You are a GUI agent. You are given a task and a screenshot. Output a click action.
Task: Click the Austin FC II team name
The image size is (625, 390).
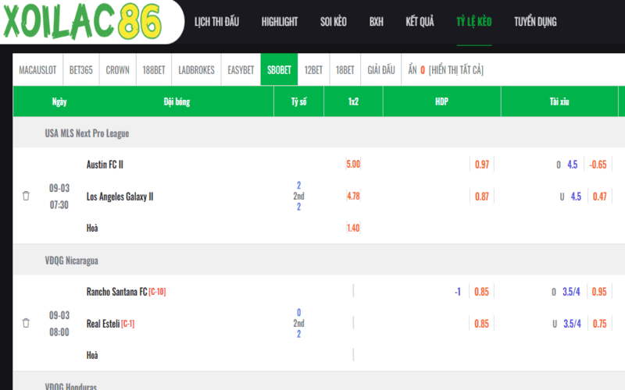(105, 165)
